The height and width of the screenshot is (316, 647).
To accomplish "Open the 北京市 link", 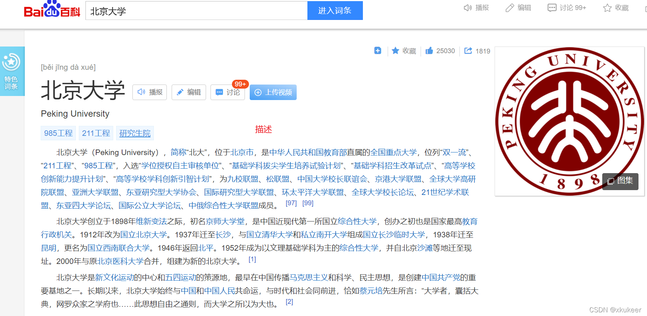I will [242, 152].
